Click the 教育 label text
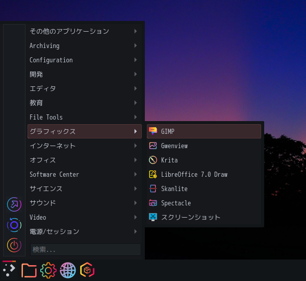This screenshot has width=306, height=281. [36, 103]
